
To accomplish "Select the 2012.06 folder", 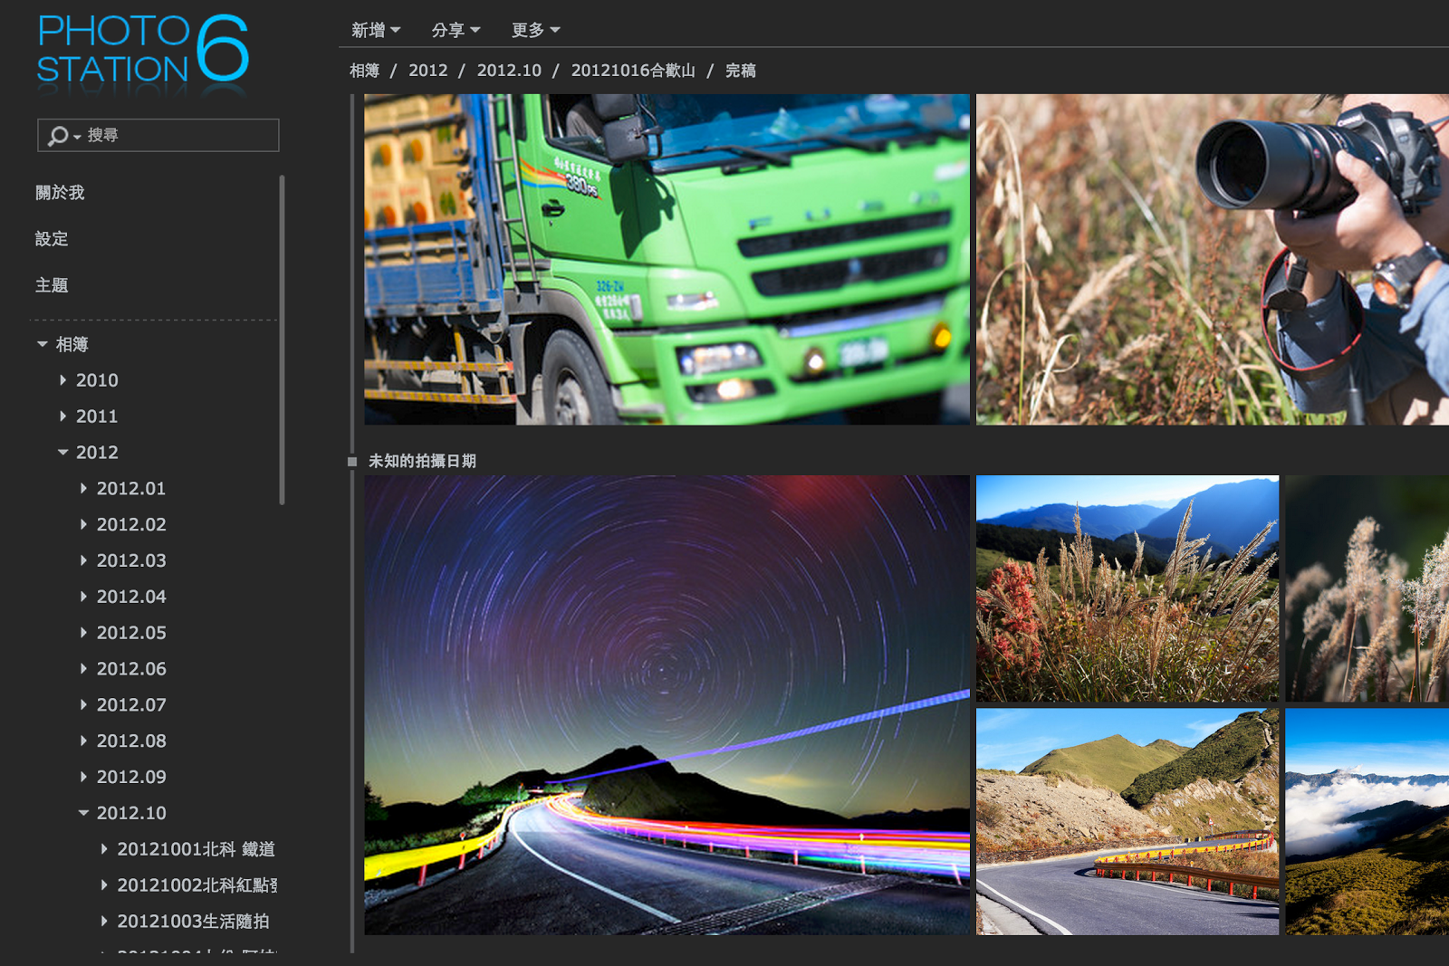I will (131, 669).
